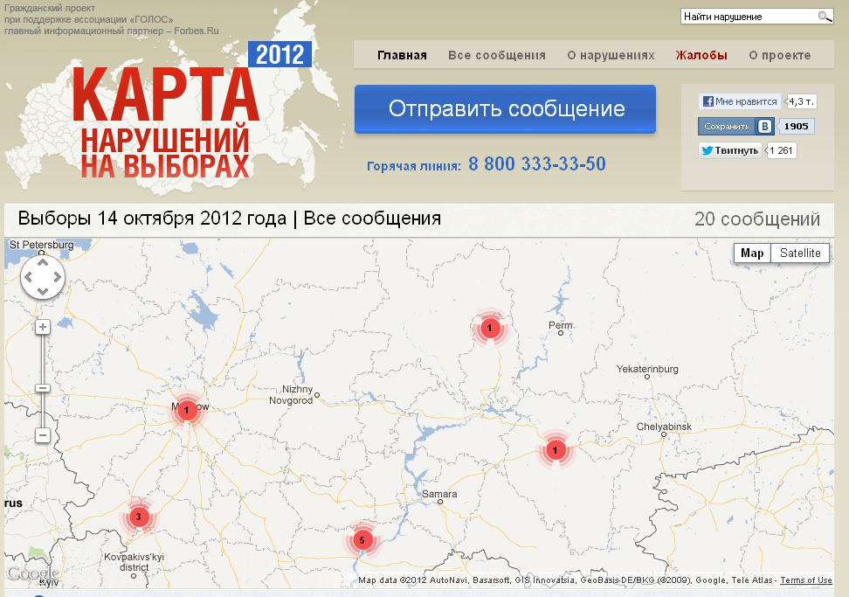Image resolution: width=849 pixels, height=597 pixels.
Task: Select the Map view type
Action: point(752,253)
